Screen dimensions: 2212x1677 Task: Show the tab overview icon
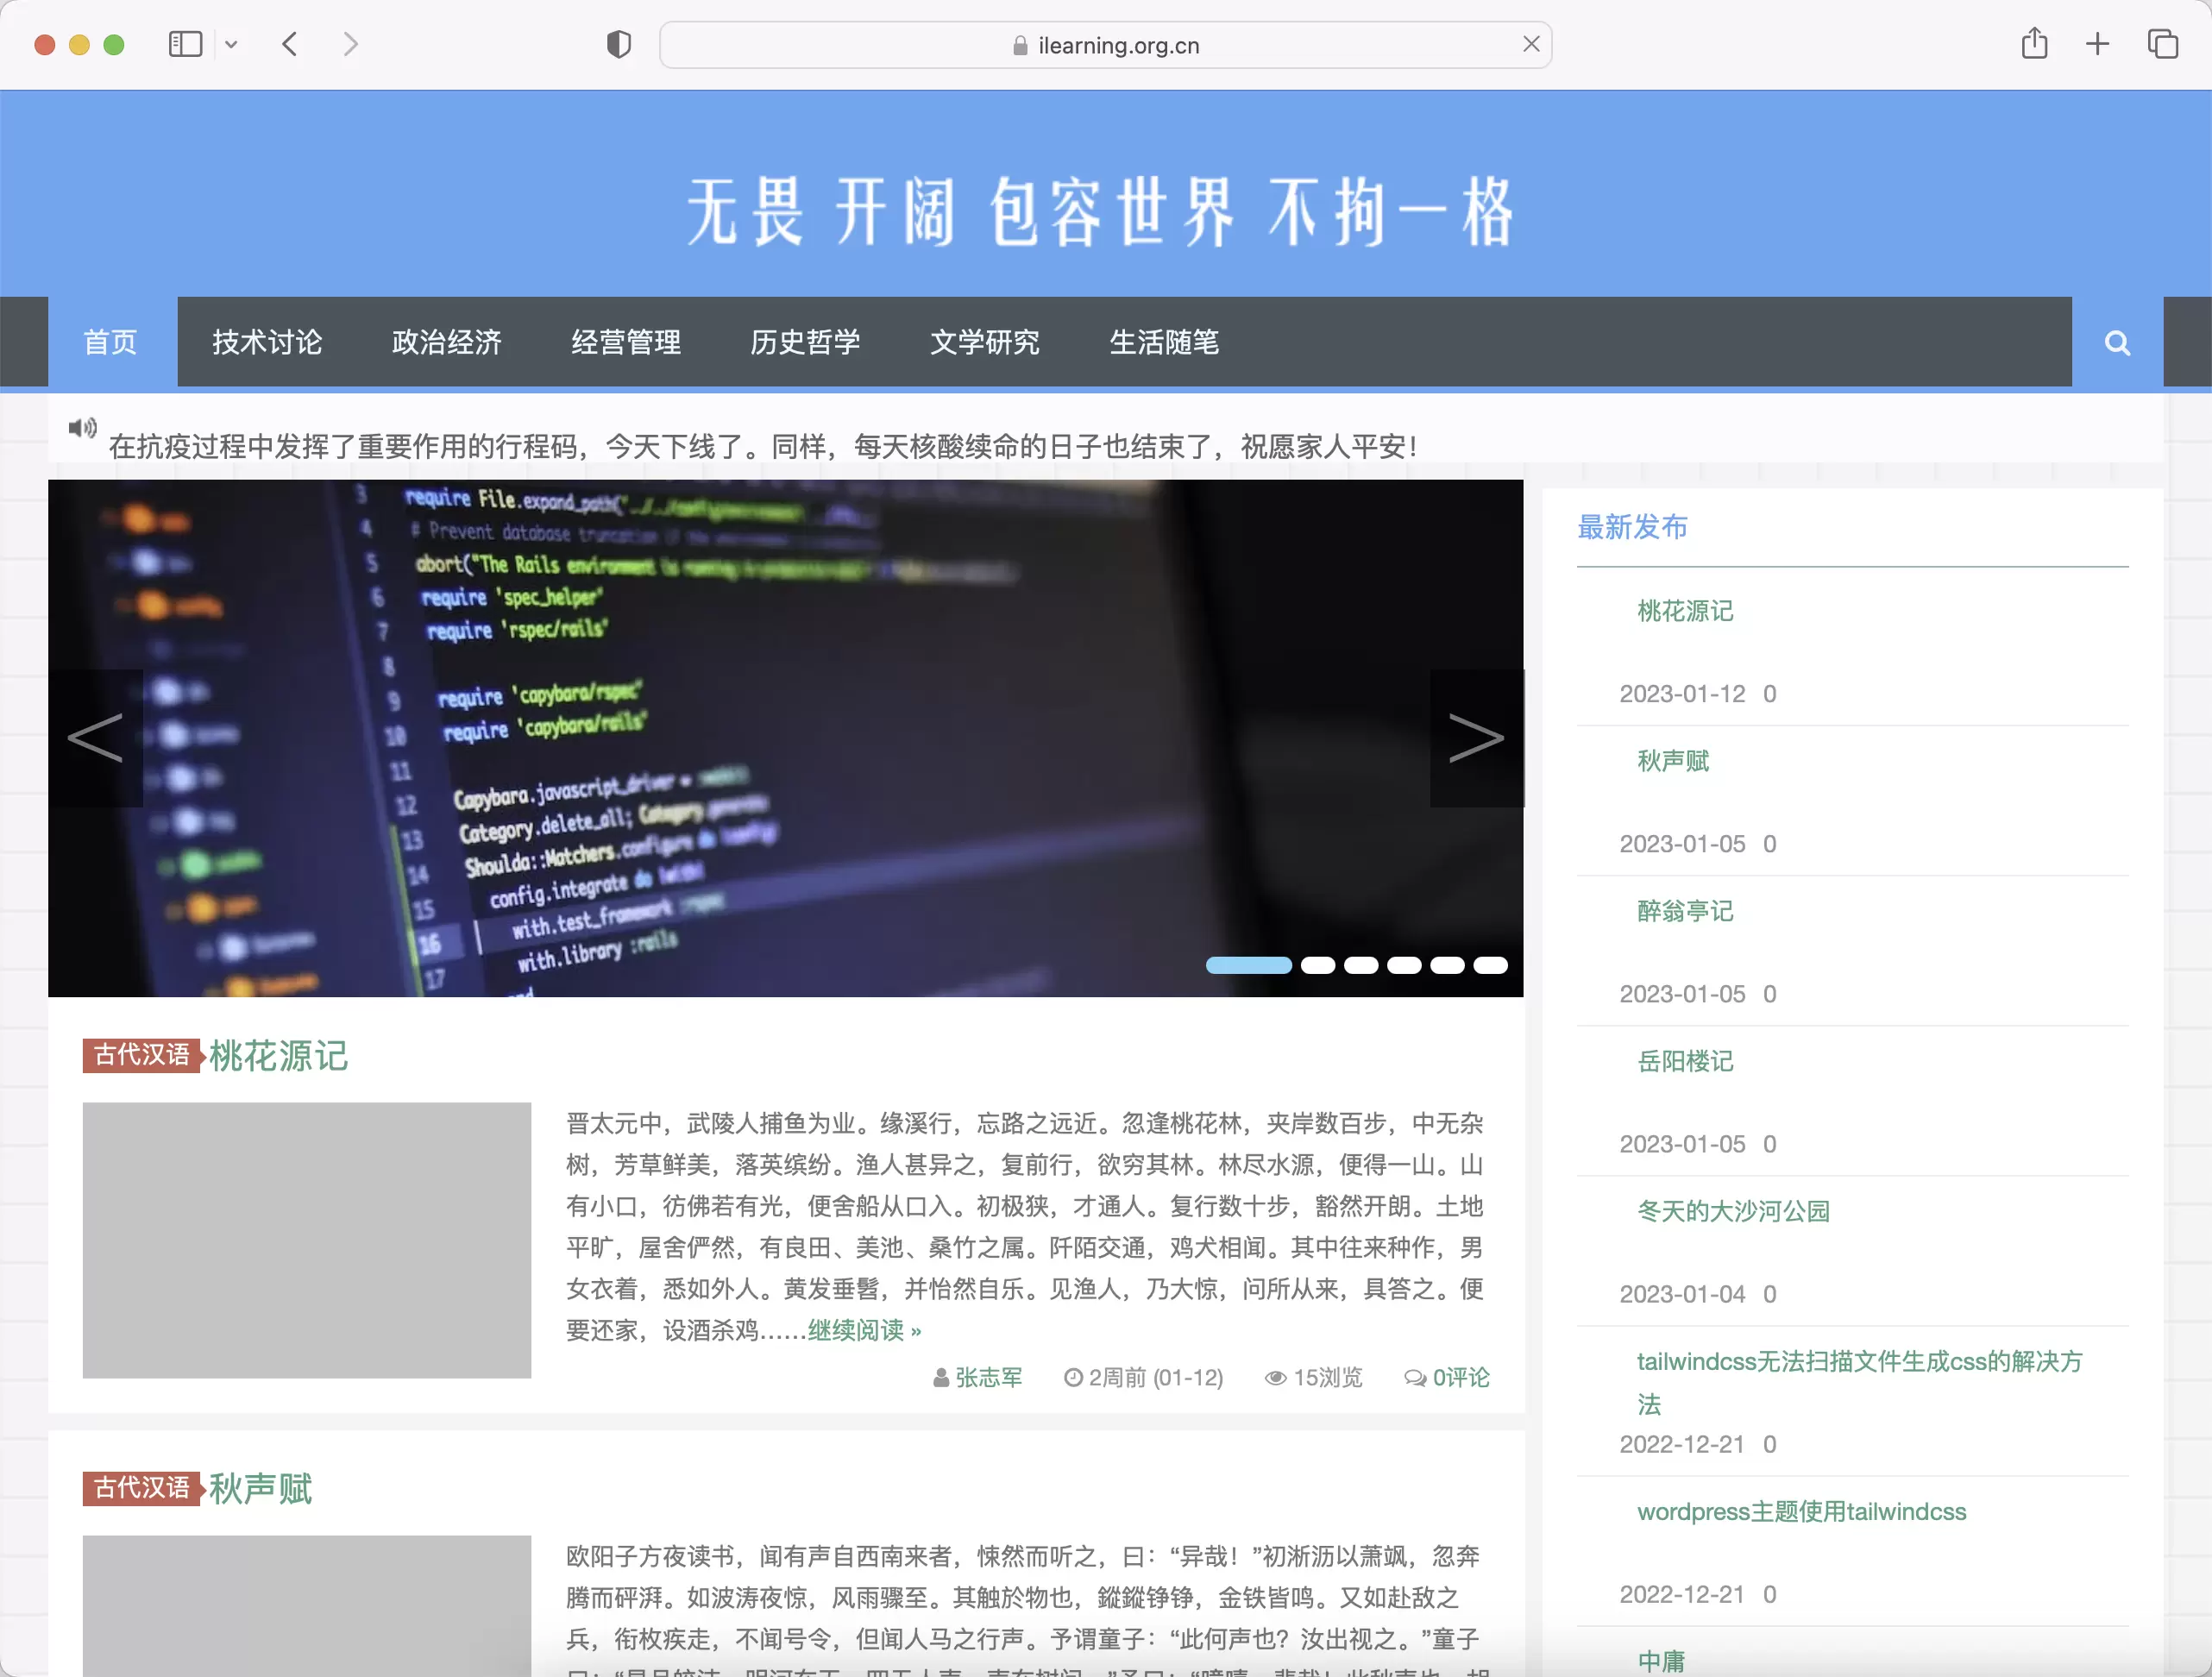coord(2162,44)
